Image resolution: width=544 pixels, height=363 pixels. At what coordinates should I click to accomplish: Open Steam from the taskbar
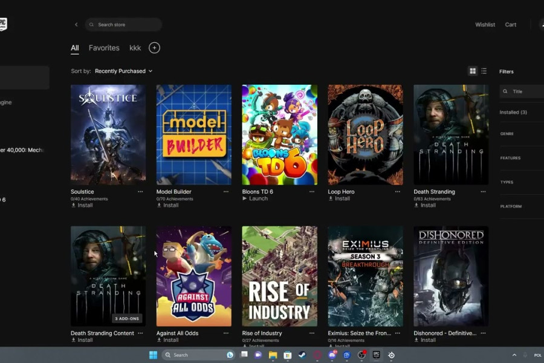click(x=302, y=355)
